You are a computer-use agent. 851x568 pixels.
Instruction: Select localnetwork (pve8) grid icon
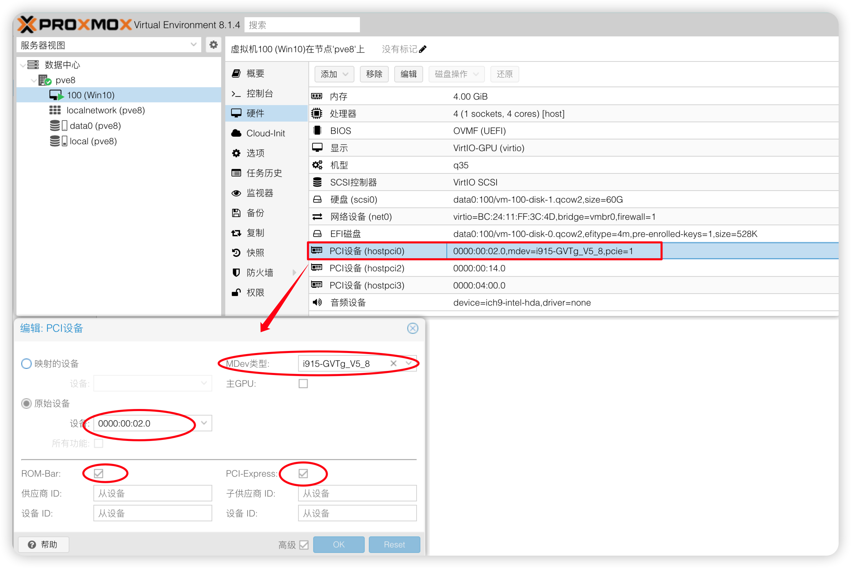(x=55, y=110)
